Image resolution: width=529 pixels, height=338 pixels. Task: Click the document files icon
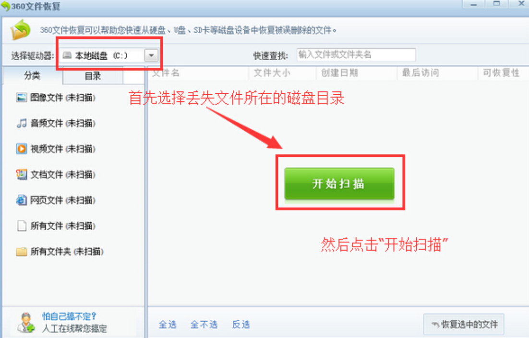(x=21, y=175)
